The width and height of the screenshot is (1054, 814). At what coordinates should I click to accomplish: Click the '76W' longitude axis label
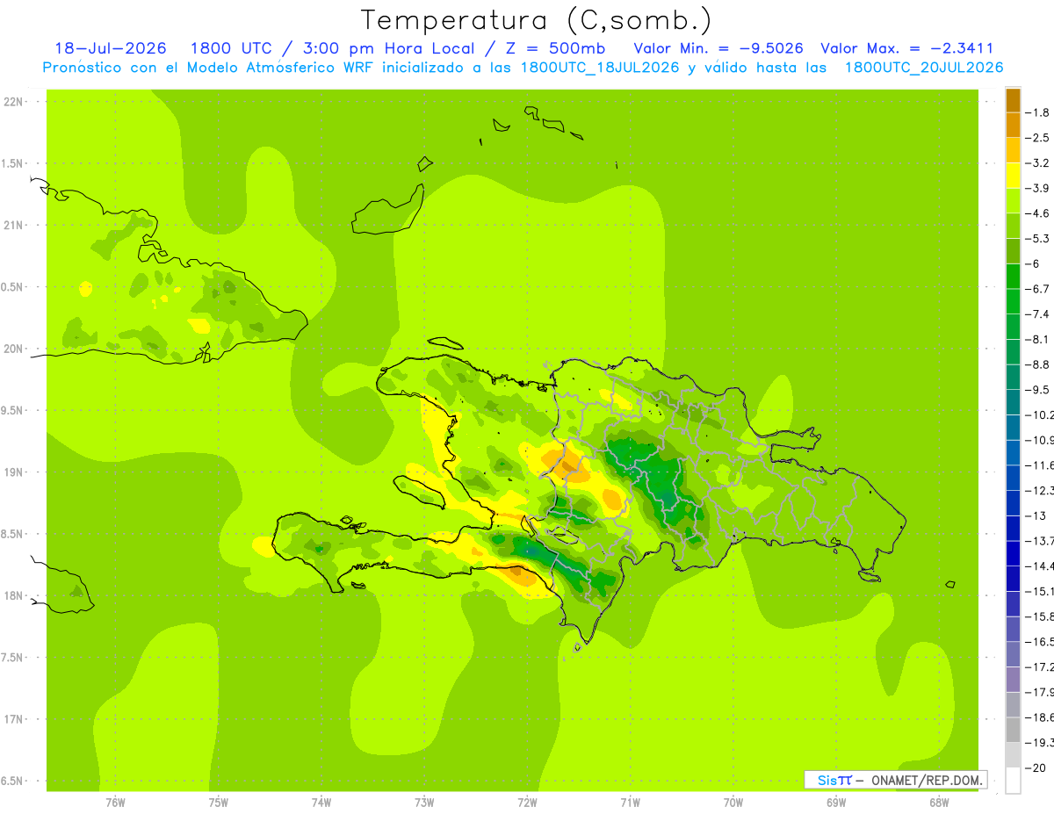[x=115, y=803]
